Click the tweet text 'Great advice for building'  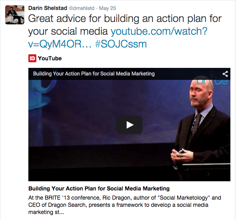tap(83, 19)
